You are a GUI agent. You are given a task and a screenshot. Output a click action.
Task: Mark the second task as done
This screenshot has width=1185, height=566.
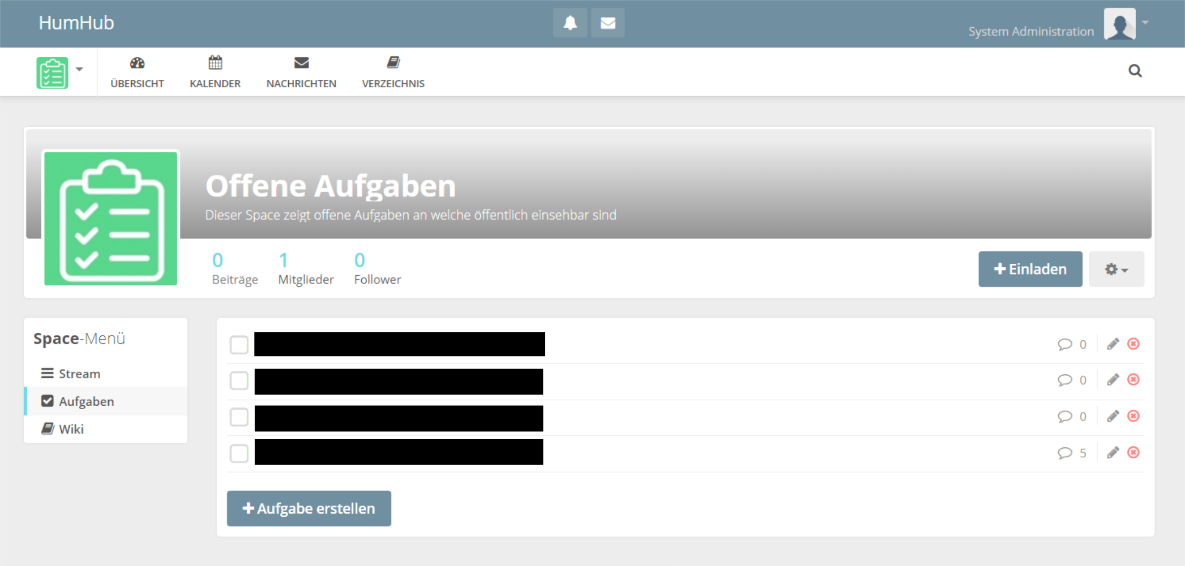[239, 381]
